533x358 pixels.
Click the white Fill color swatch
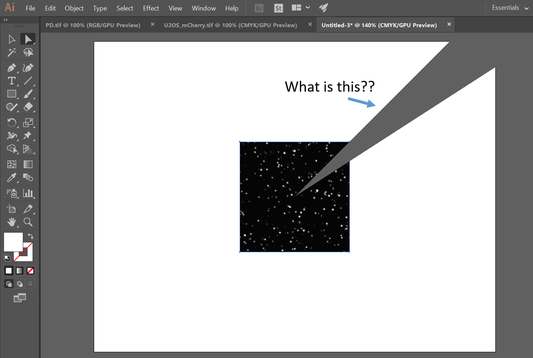[x=13, y=242]
